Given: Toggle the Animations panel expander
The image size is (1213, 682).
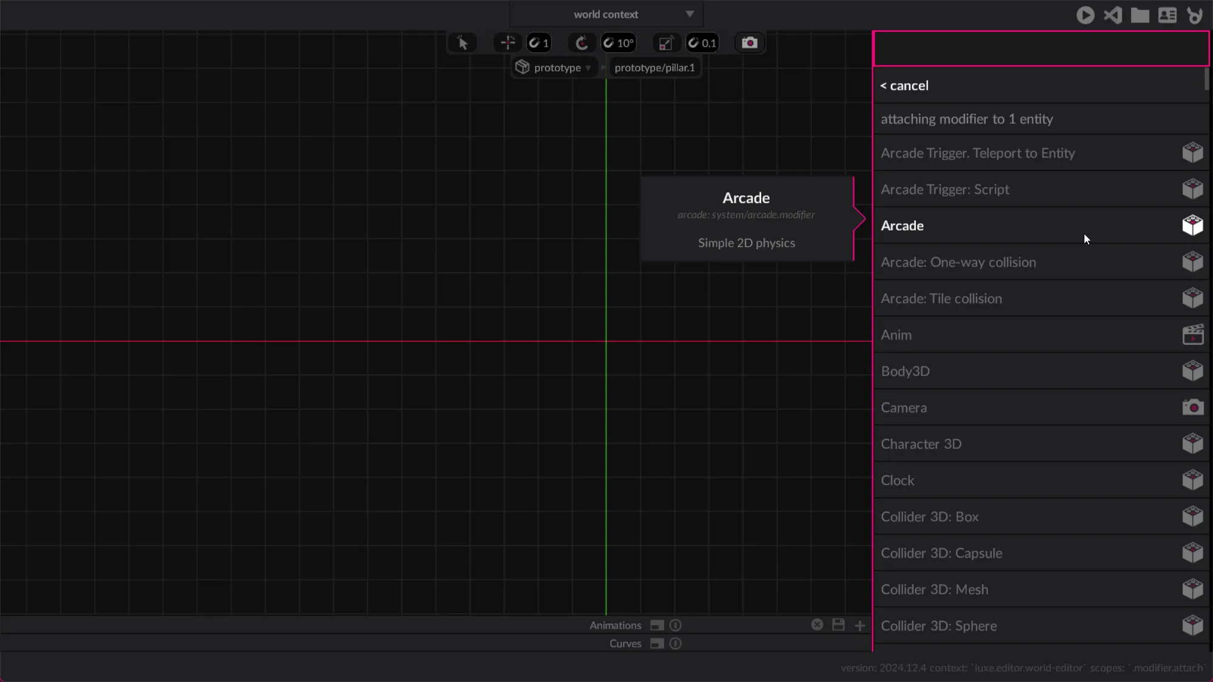Looking at the screenshot, I should 657,625.
